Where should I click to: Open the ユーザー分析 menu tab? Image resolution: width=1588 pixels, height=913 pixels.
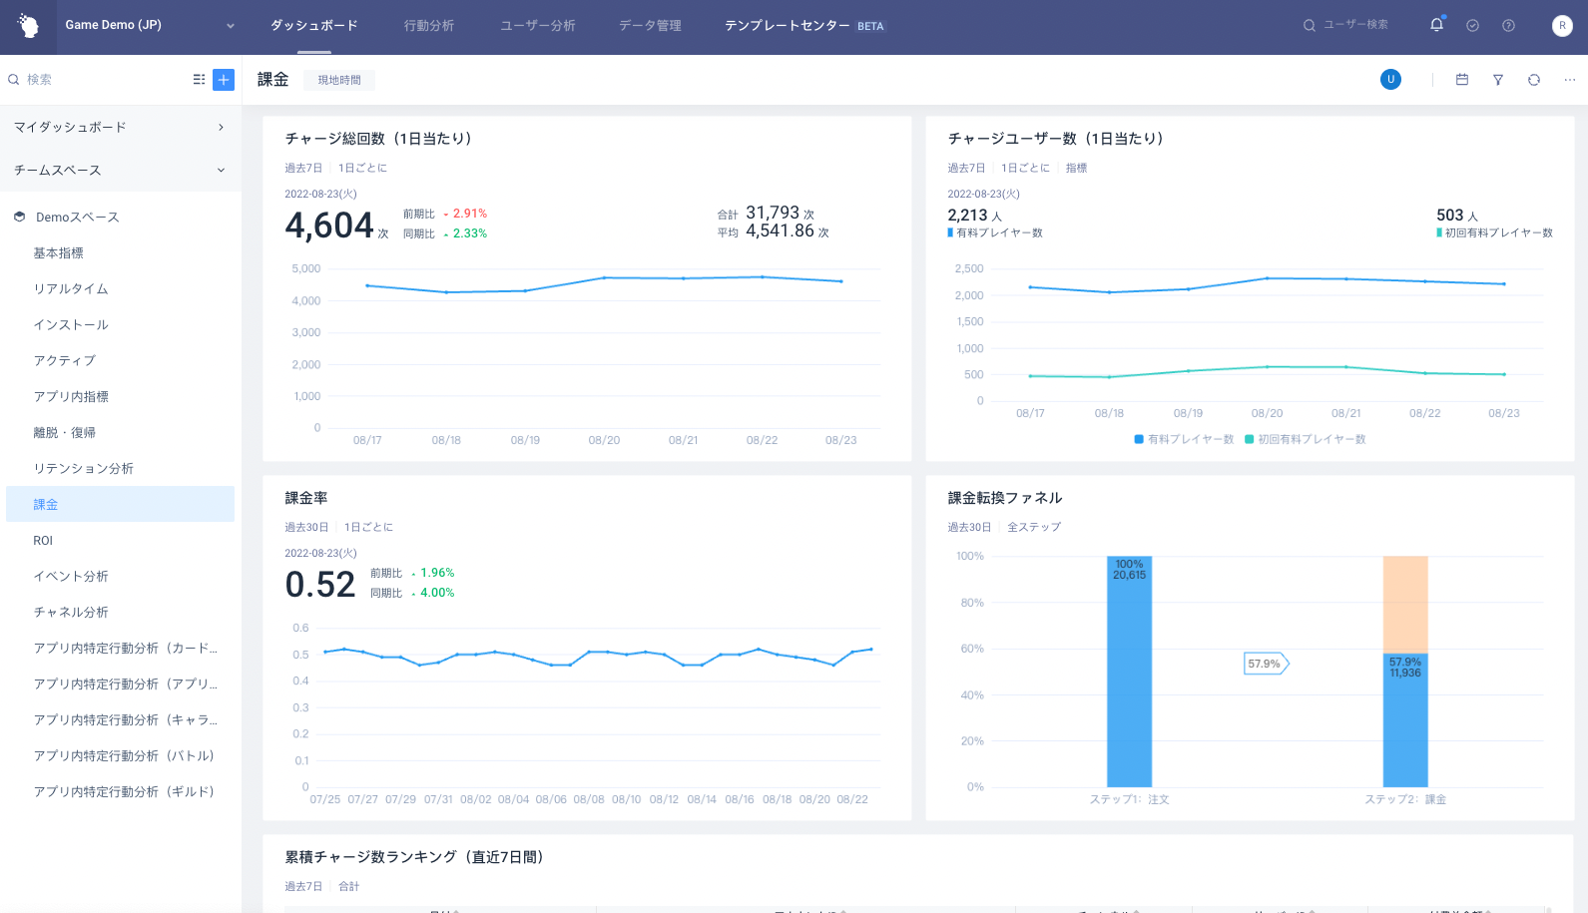(538, 26)
